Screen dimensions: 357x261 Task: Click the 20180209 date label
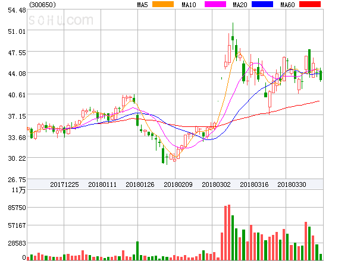pos(178,184)
